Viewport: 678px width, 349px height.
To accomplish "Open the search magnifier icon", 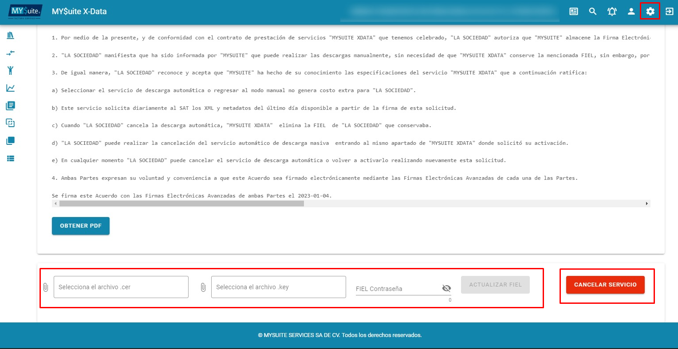I will pyautogui.click(x=593, y=12).
